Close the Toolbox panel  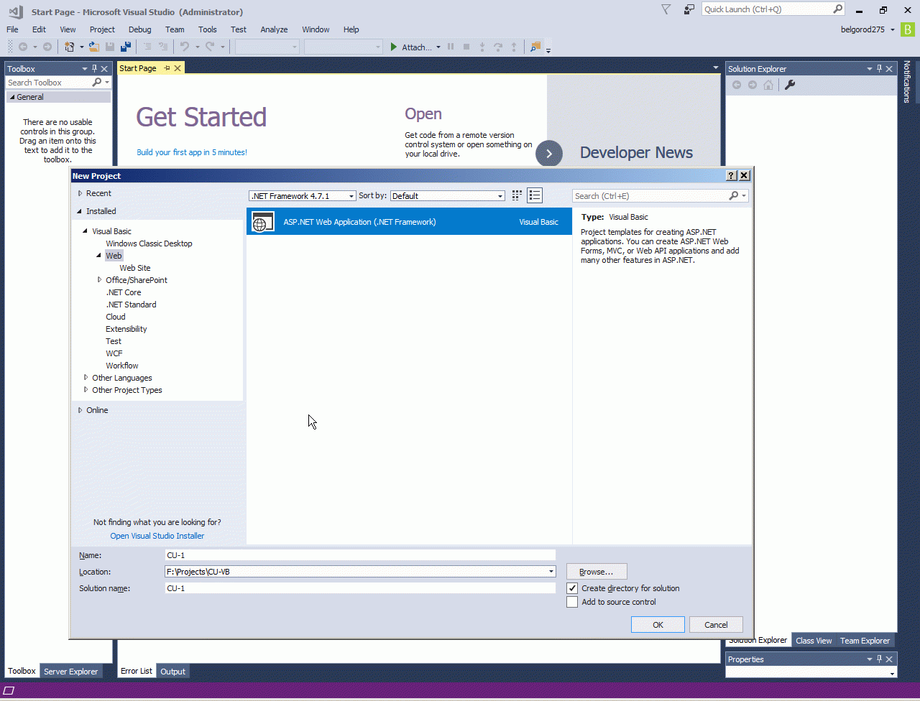pos(104,69)
